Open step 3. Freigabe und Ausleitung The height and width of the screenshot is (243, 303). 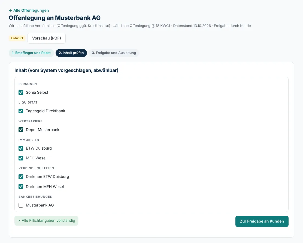114,53
